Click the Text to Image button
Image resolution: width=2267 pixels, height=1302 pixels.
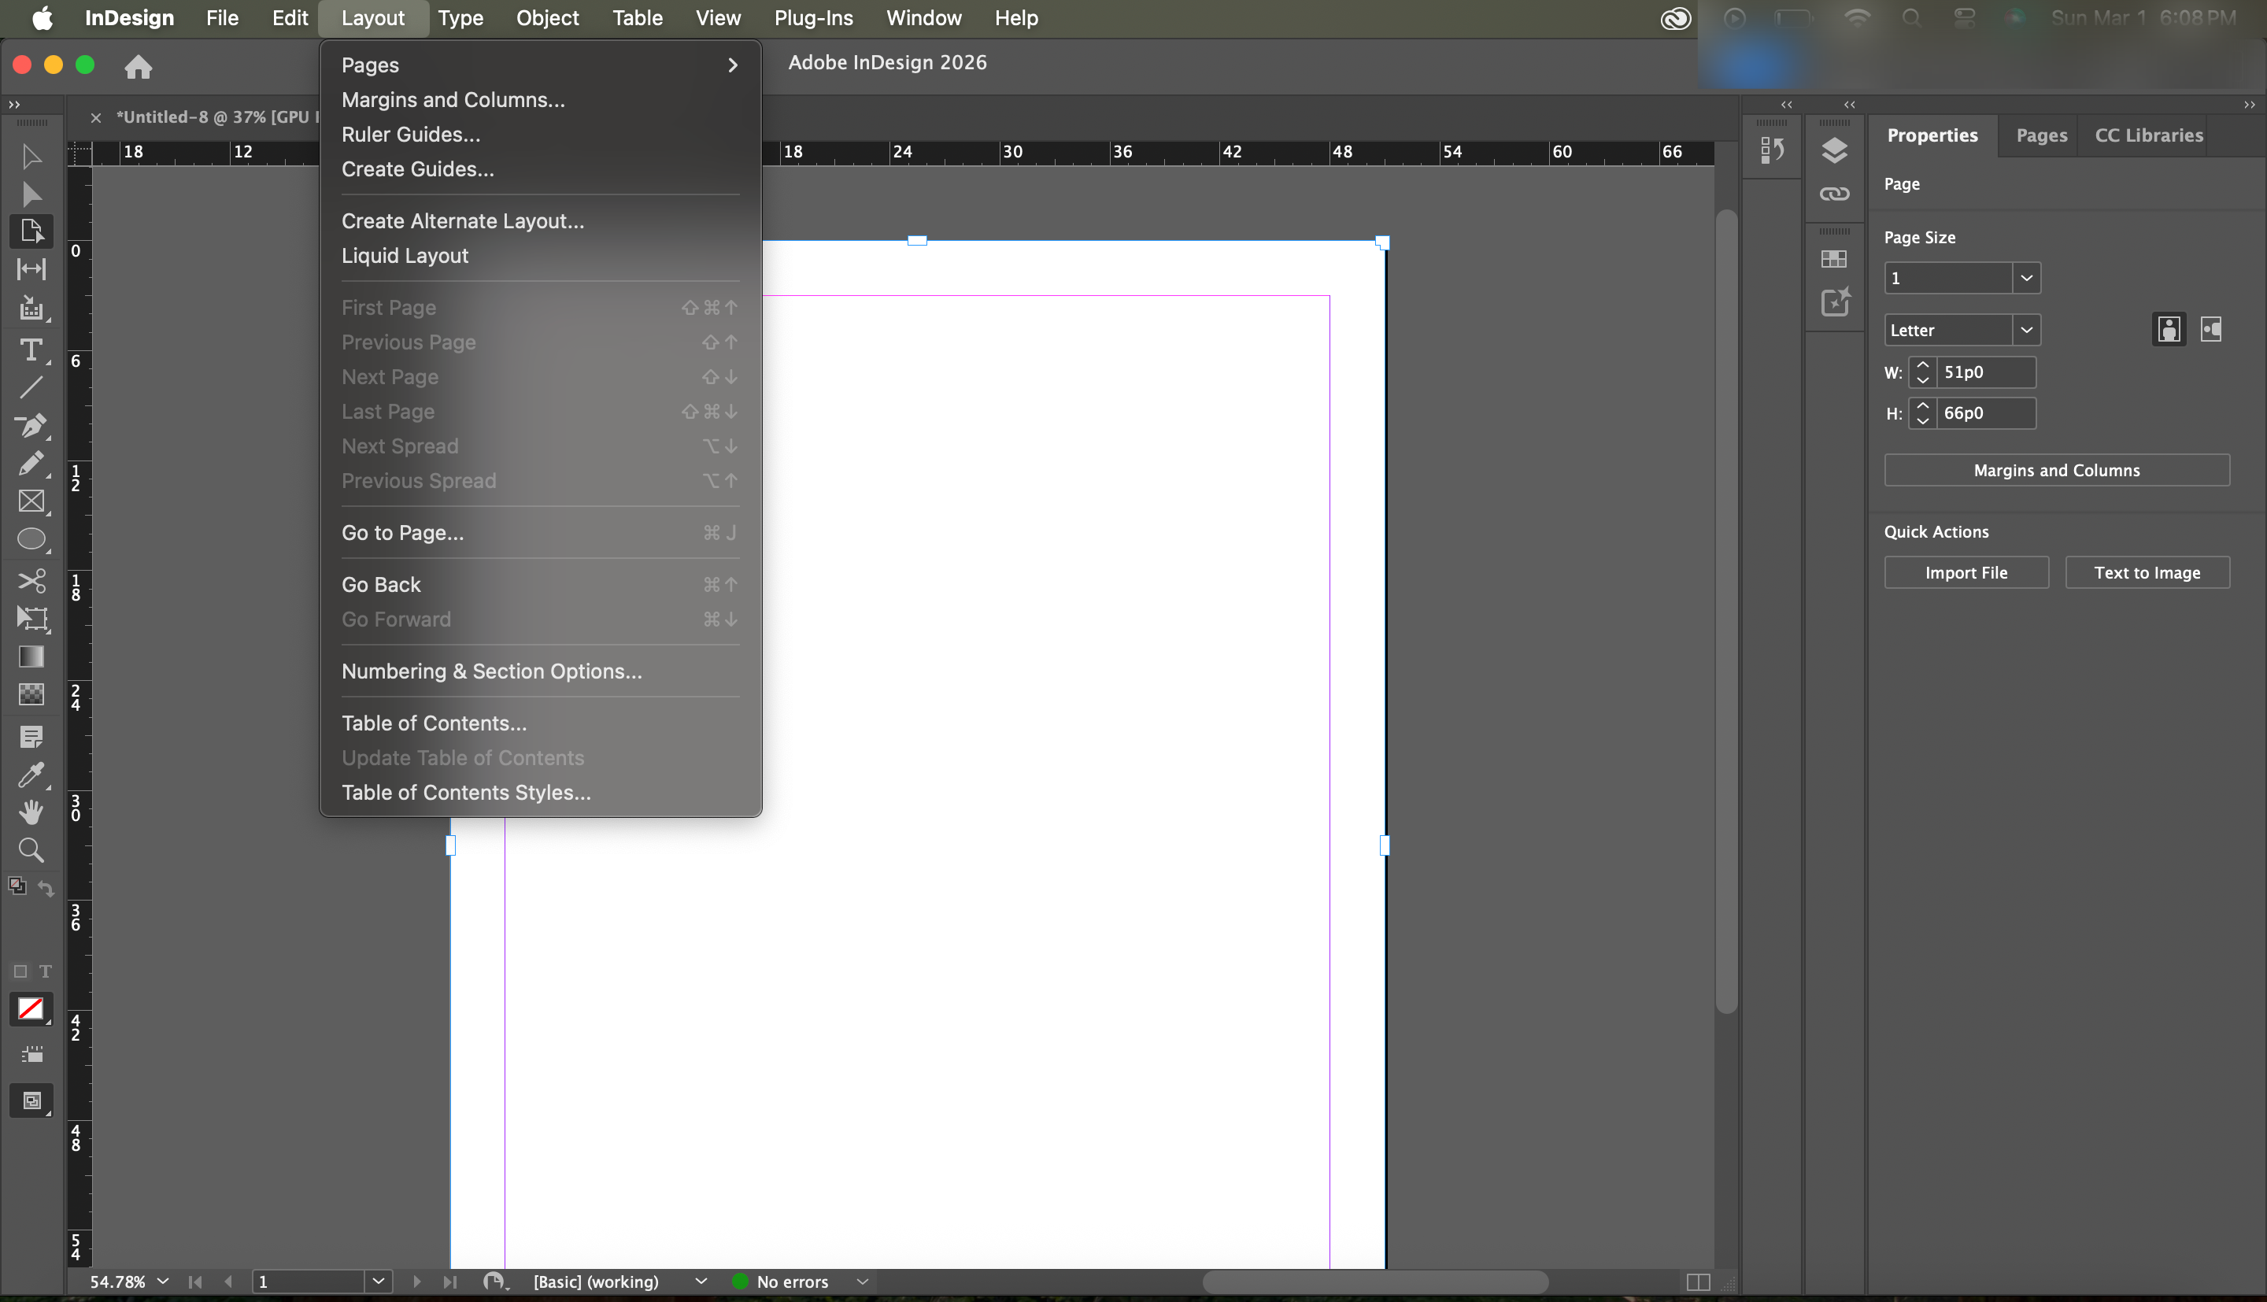coord(2147,572)
